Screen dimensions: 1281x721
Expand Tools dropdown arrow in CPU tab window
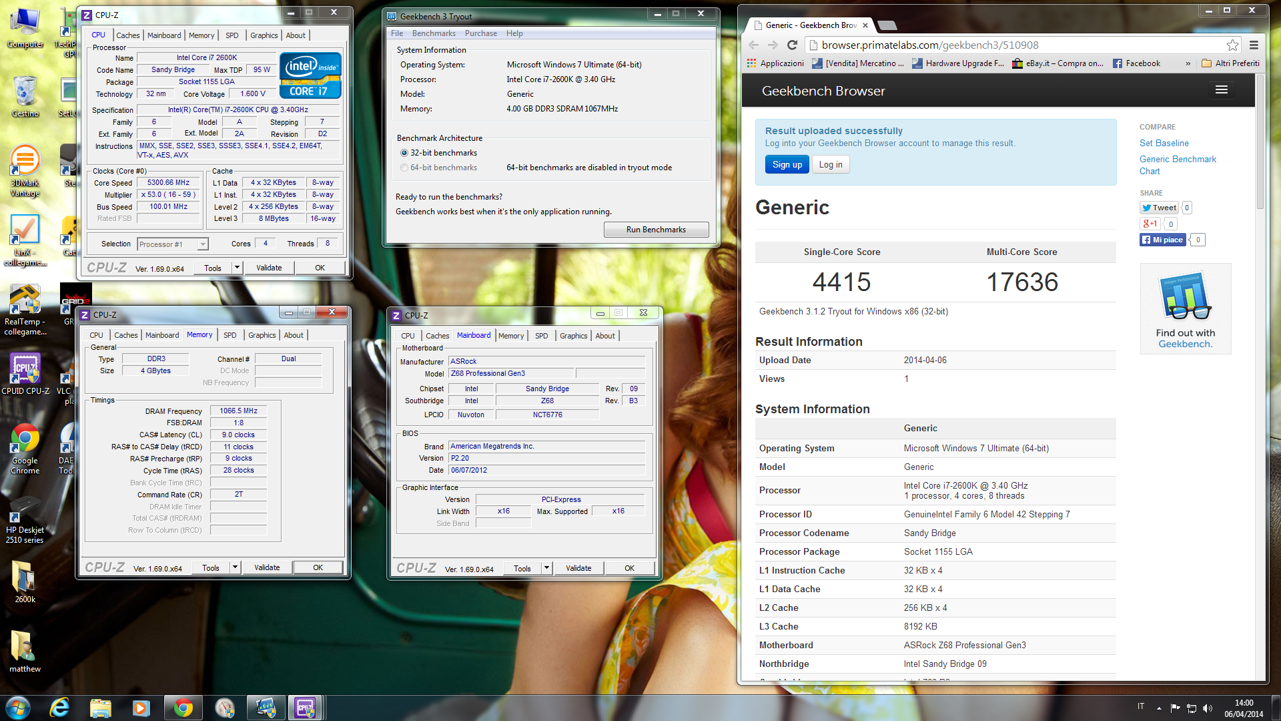tap(237, 268)
